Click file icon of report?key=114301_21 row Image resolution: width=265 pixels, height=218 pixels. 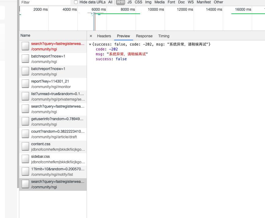pos(25,84)
